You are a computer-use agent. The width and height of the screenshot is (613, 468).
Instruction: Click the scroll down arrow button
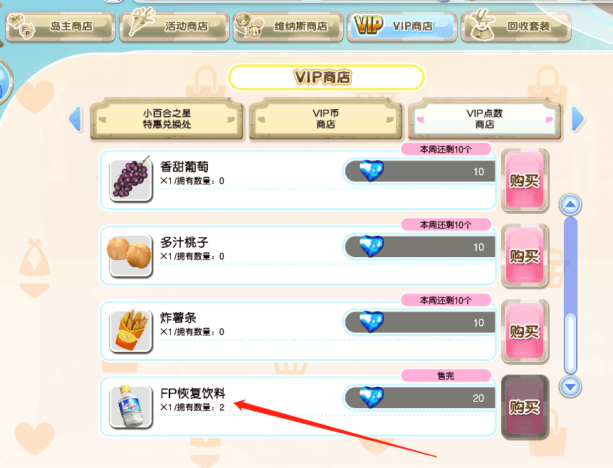point(570,387)
